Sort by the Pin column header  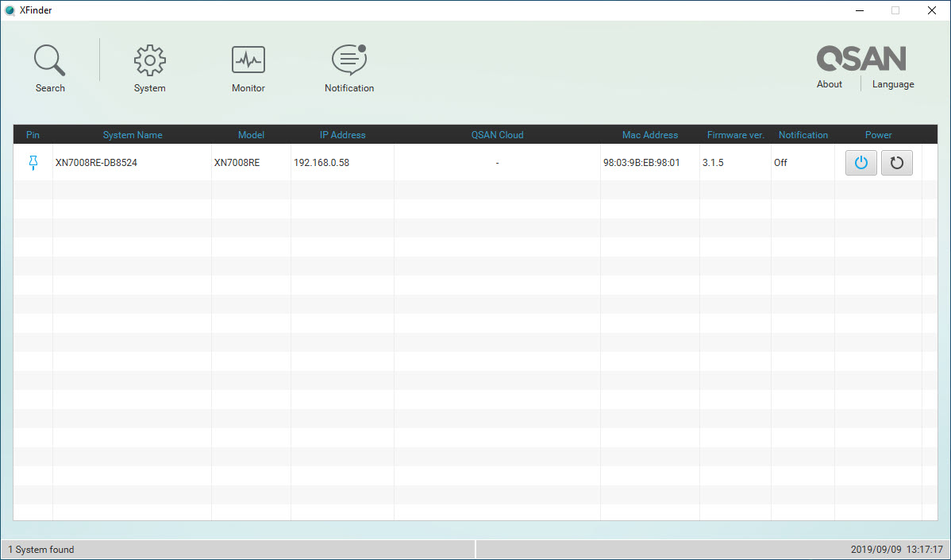(x=33, y=135)
